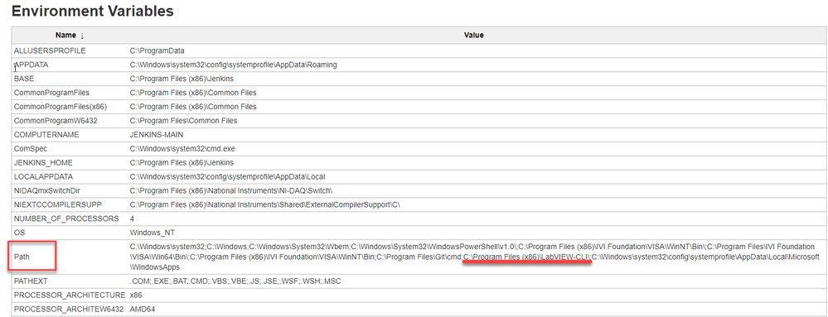Select the BASE row Jenkins path value
828x317 pixels.
pyautogui.click(x=182, y=79)
